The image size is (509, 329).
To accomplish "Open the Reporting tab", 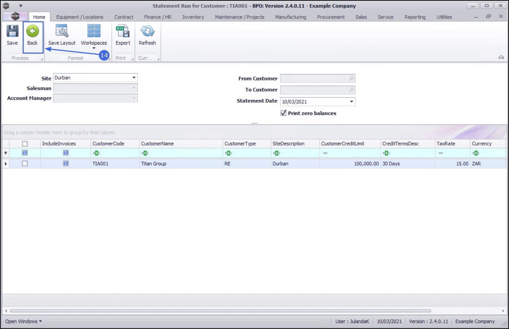I will (415, 17).
